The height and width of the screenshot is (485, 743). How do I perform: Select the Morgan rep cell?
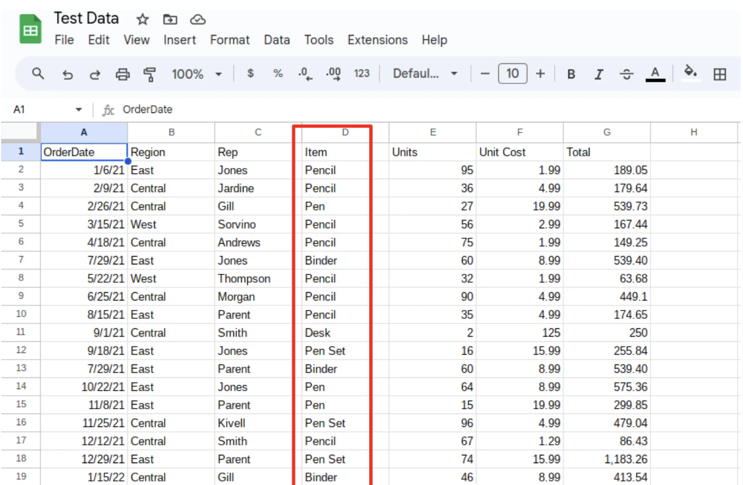(258, 296)
